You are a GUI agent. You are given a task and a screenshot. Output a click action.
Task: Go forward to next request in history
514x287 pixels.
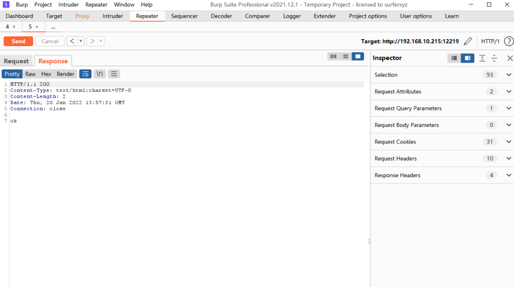coord(92,41)
